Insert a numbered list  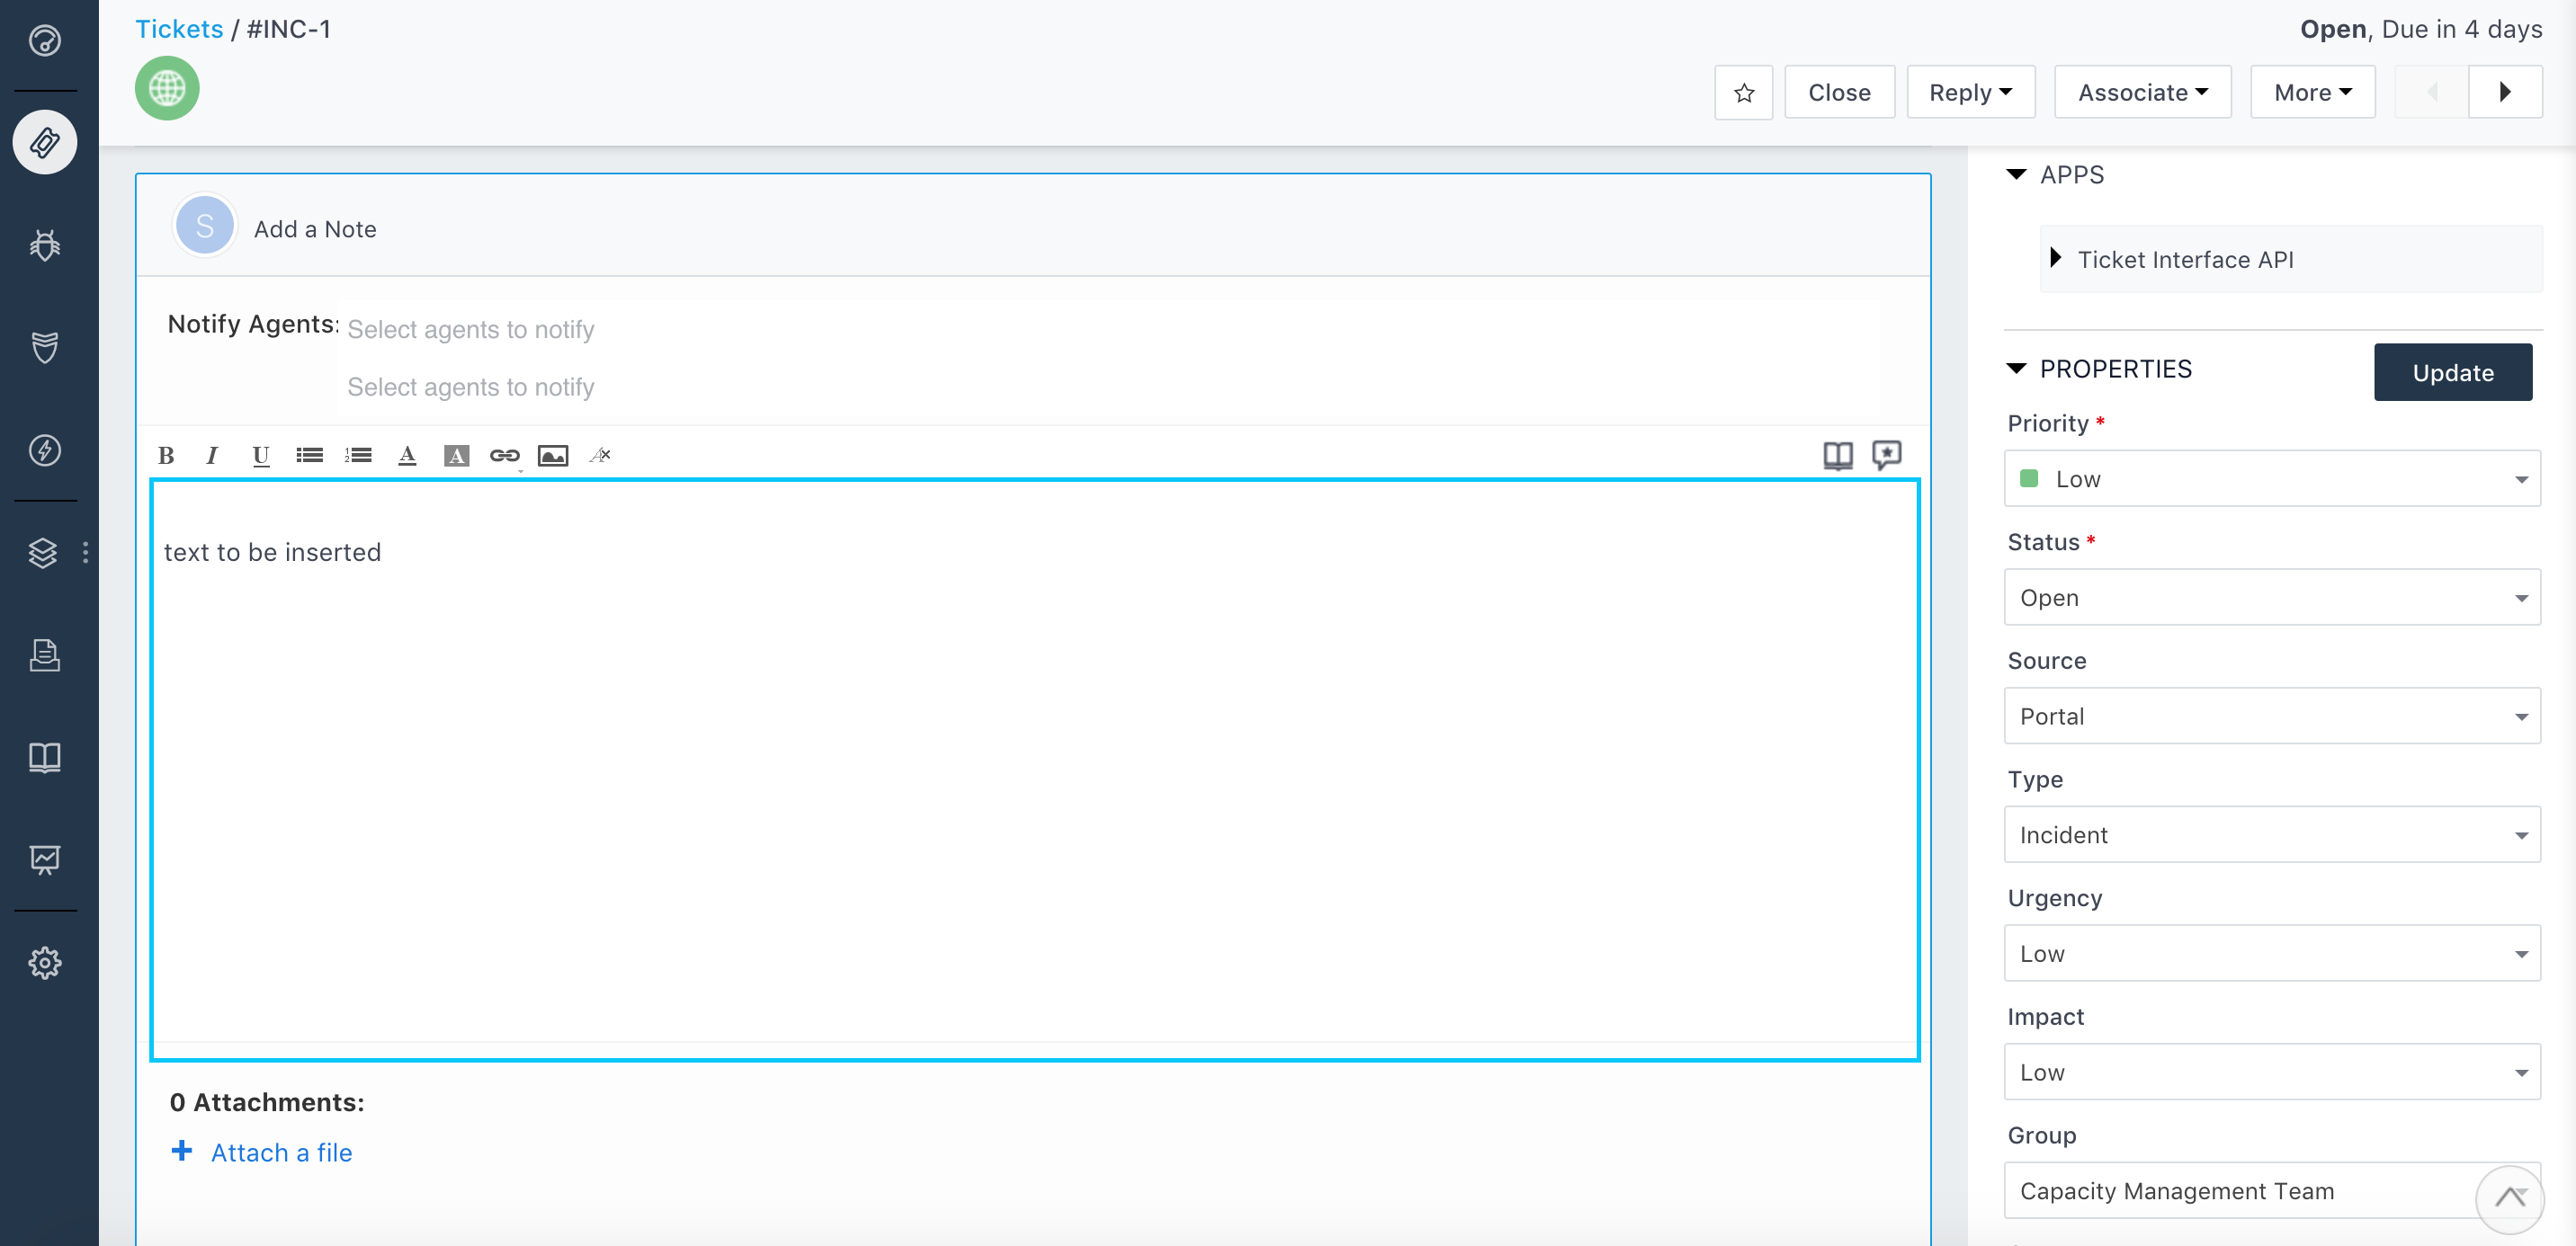tap(358, 456)
